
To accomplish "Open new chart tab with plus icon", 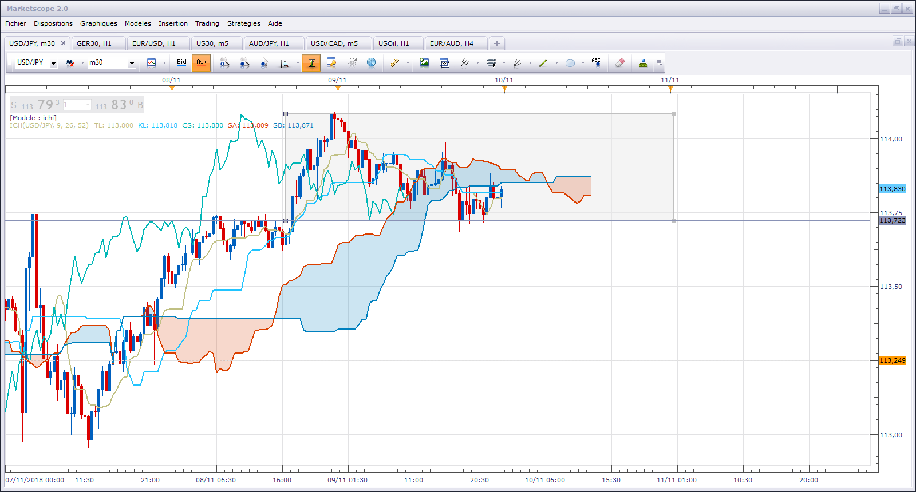I will point(497,43).
